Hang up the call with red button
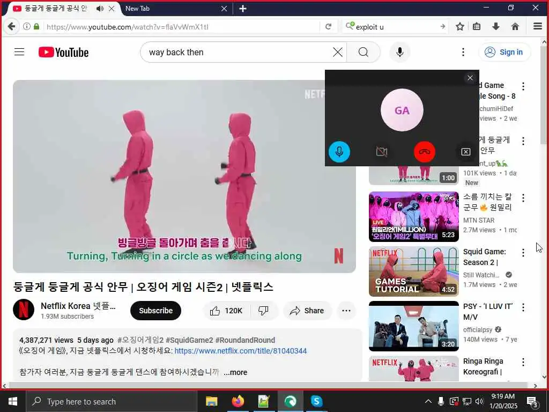 coord(425,152)
